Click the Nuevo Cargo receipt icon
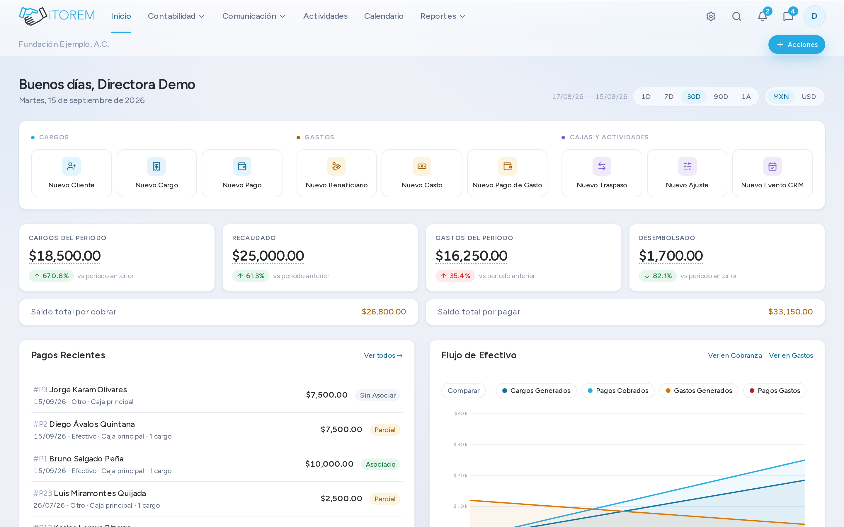 (156, 166)
